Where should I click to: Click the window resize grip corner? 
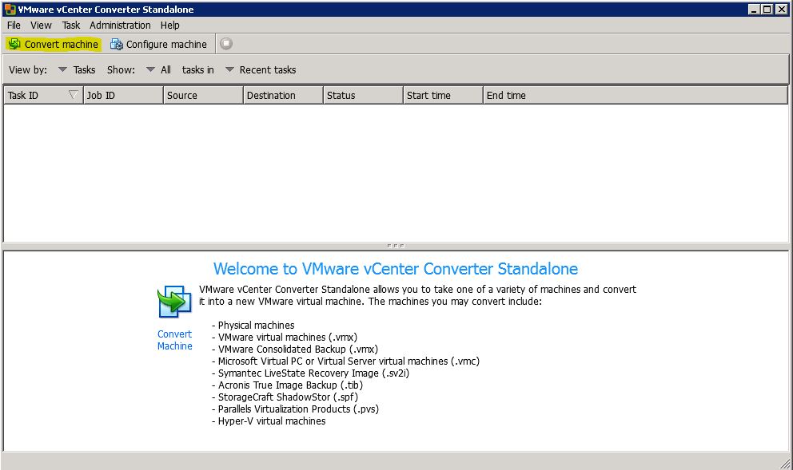(785, 463)
